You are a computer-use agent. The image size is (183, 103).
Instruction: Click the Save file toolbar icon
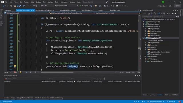coord(17,6)
